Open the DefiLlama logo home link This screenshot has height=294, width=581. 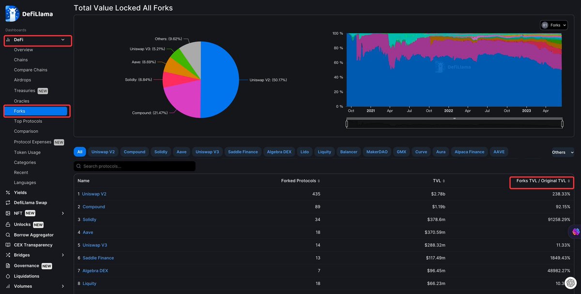pyautogui.click(x=29, y=14)
